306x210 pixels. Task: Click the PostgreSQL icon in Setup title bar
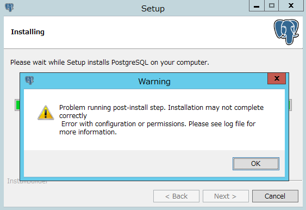9,8
